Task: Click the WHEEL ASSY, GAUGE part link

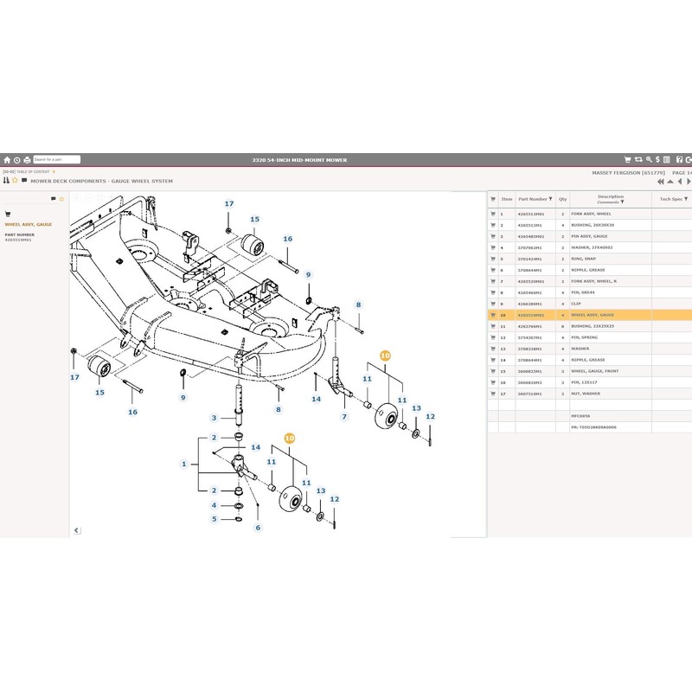Action: pyautogui.click(x=29, y=224)
